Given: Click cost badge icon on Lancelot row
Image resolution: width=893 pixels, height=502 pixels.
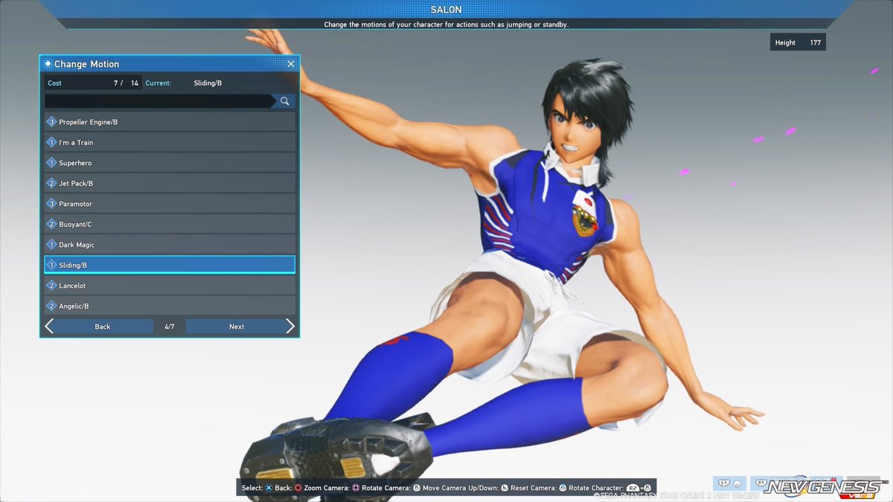Looking at the screenshot, I should [51, 286].
